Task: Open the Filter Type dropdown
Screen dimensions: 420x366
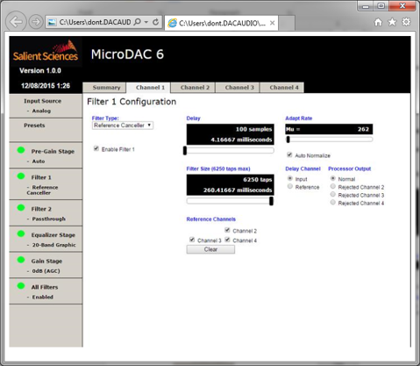Action: (123, 126)
